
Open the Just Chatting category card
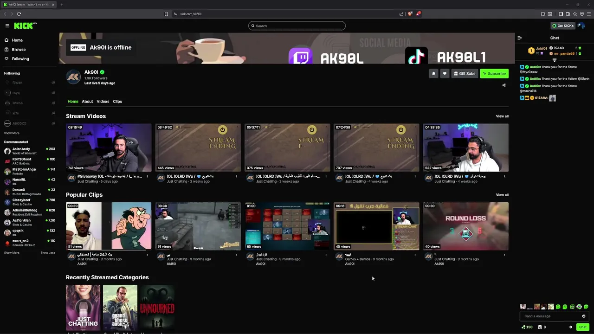83,308
